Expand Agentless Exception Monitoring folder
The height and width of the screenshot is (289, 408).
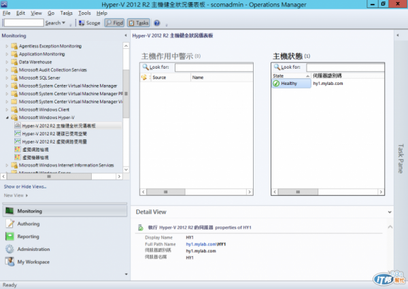pos(7,46)
